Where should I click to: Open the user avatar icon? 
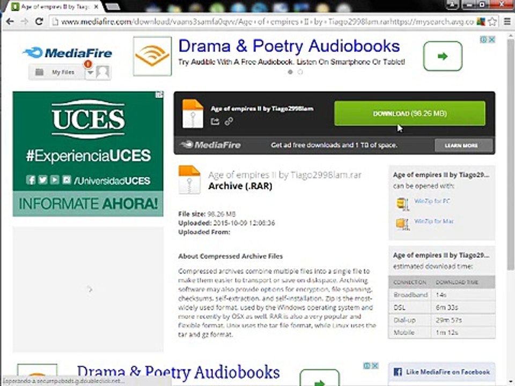103,72
